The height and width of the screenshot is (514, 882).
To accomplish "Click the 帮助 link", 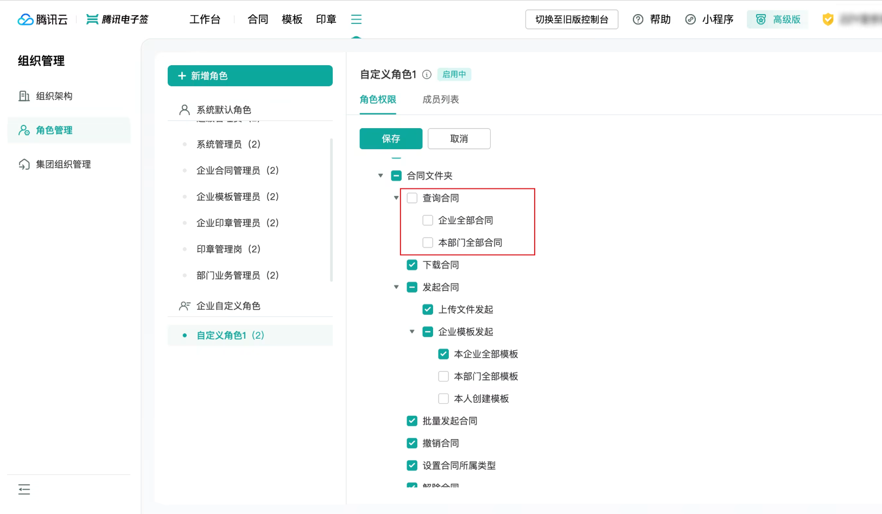I will pos(660,20).
